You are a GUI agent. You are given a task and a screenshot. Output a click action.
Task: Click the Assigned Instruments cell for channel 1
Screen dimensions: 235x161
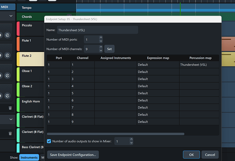click(116, 65)
